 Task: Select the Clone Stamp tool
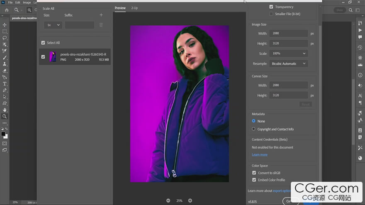pos(5,64)
